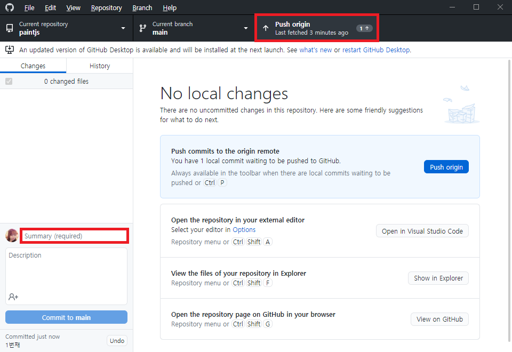
Task: Click the 1 commit ahead badge
Action: [364, 28]
